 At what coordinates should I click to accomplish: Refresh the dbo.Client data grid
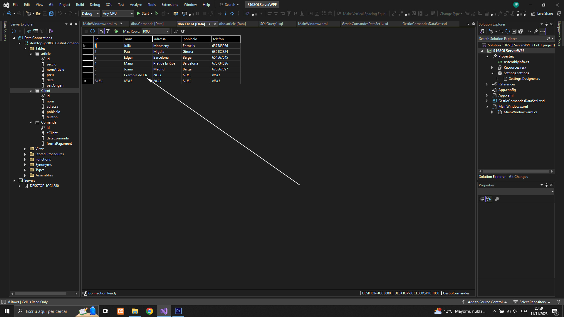pyautogui.click(x=93, y=31)
